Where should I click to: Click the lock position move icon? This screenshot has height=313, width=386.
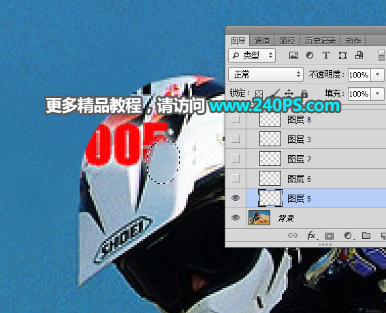[289, 93]
